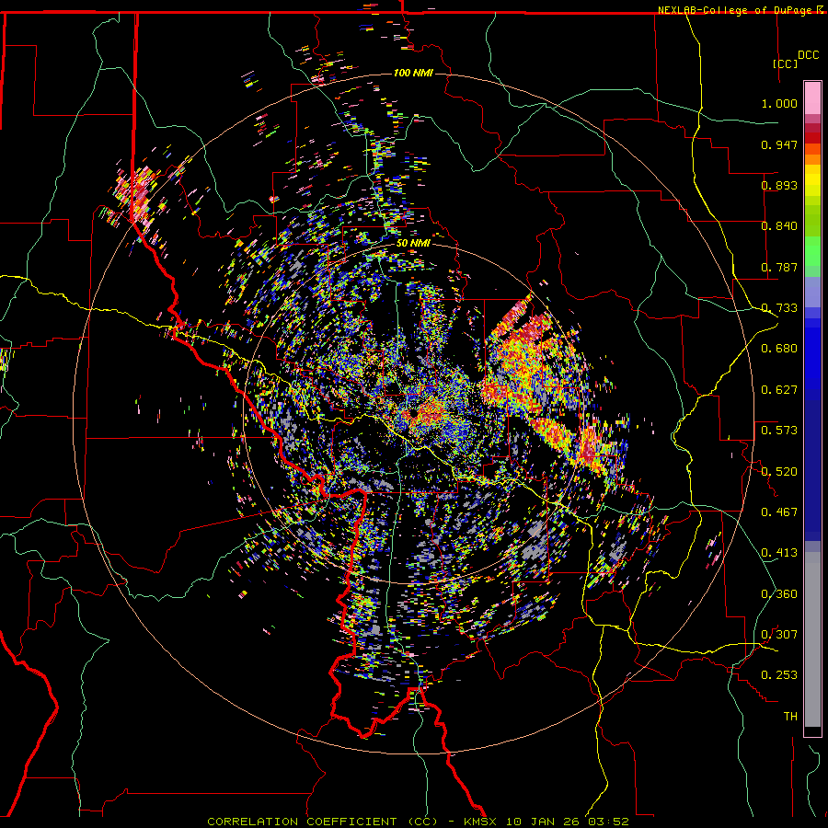Click the KMSX station identifier in caption

(x=480, y=822)
